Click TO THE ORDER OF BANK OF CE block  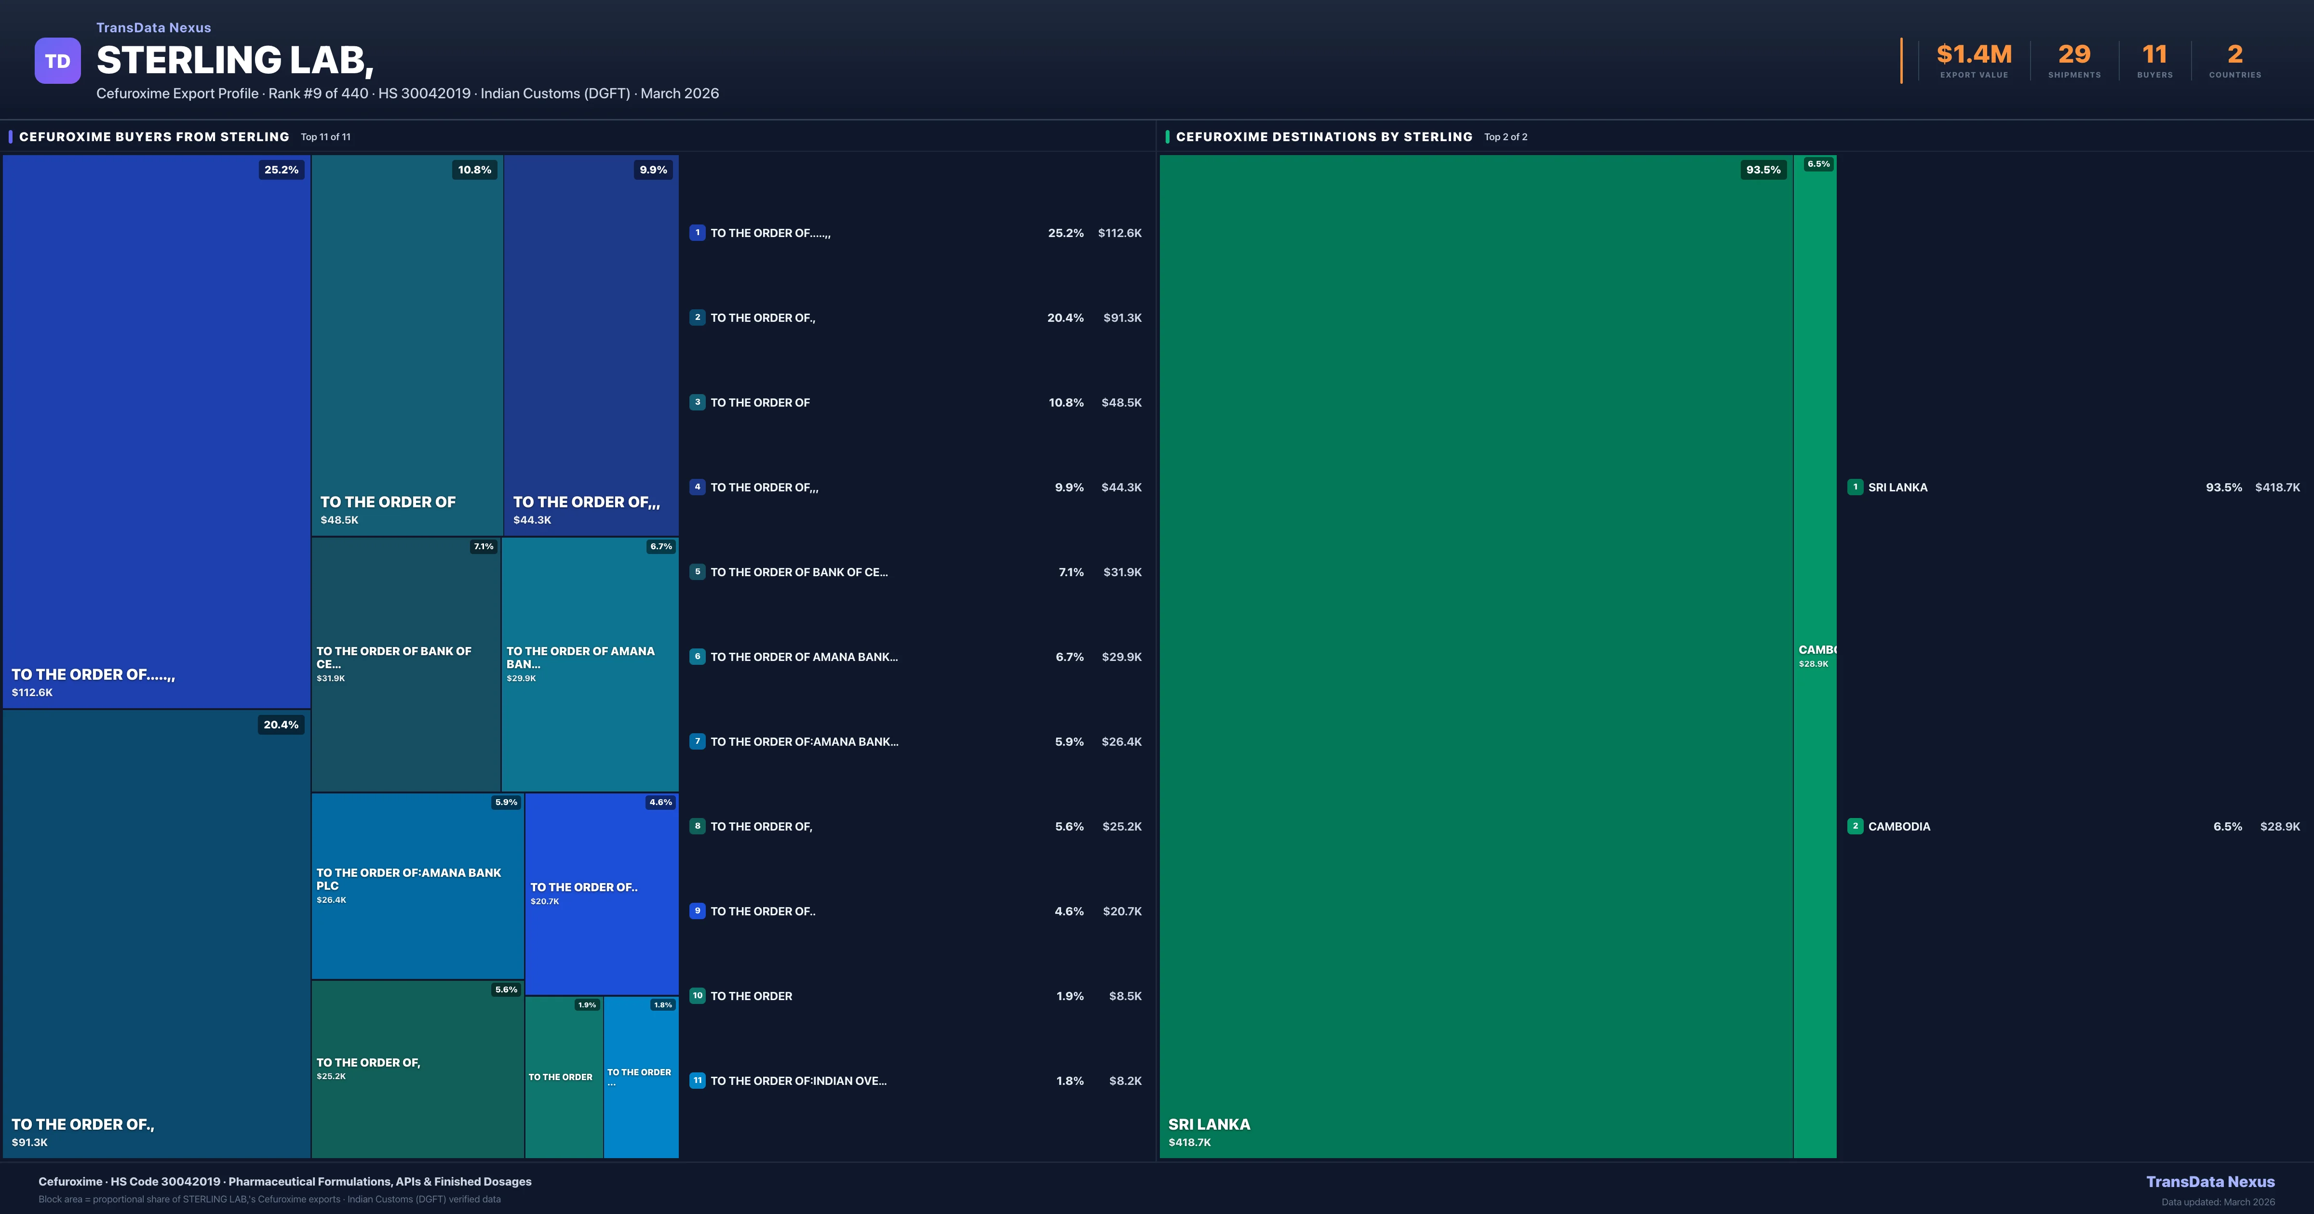406,664
